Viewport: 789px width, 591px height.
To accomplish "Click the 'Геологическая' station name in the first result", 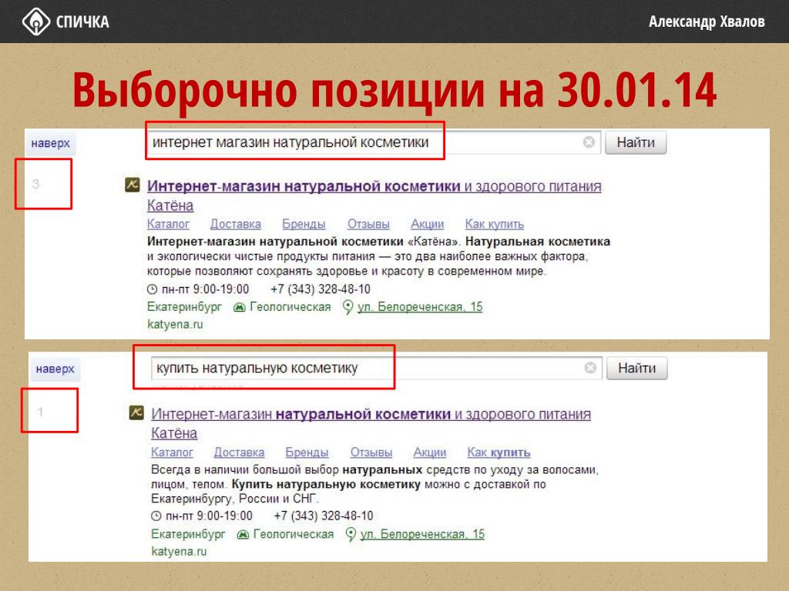I will [290, 307].
